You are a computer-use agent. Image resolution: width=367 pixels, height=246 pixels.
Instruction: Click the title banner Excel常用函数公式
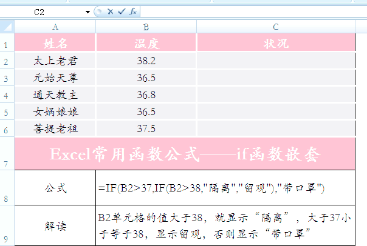185,154
